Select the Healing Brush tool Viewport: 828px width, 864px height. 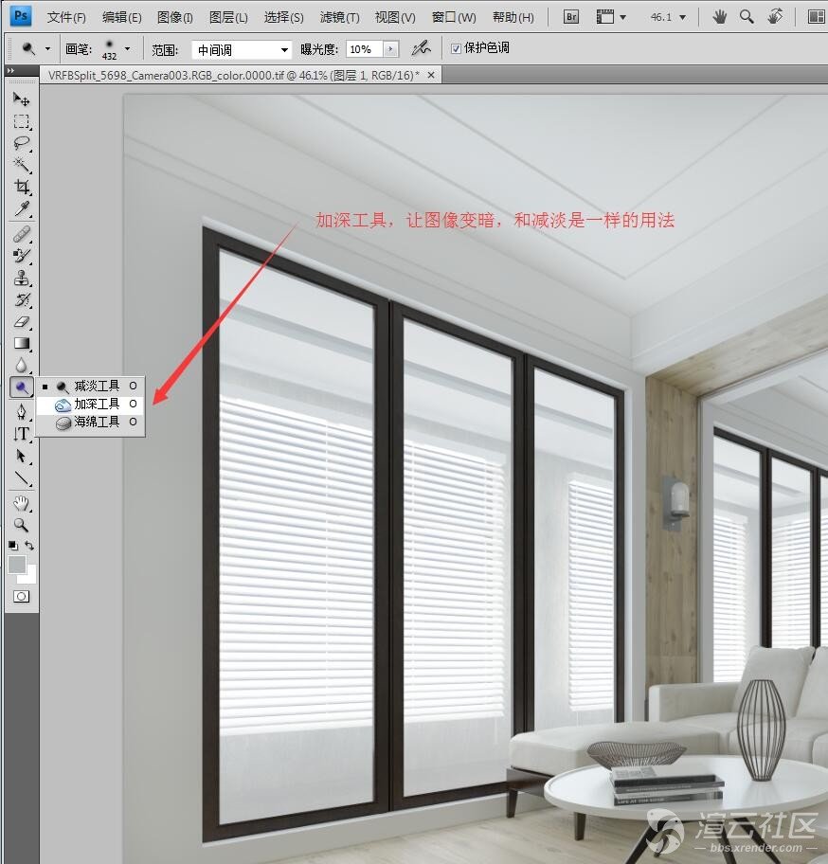pyautogui.click(x=22, y=234)
